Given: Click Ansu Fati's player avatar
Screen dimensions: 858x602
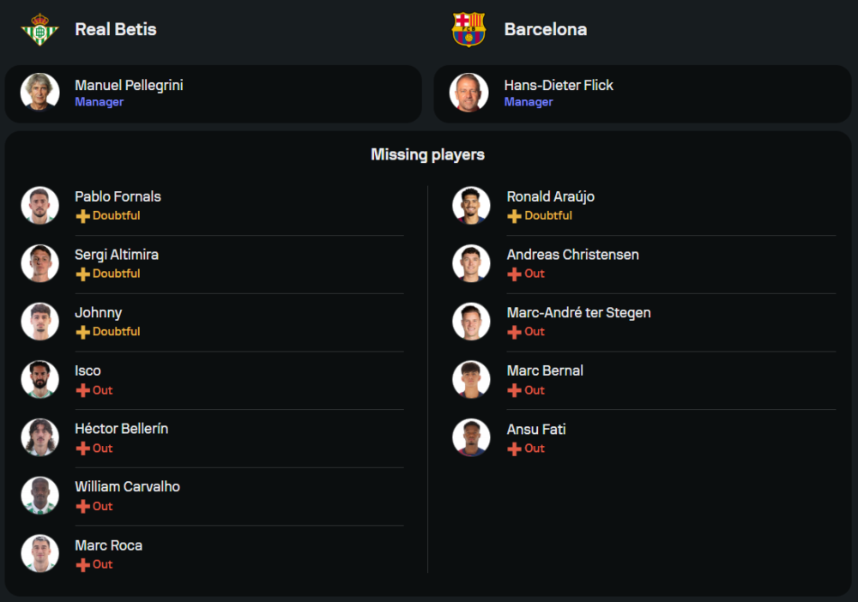Looking at the screenshot, I should click(471, 438).
